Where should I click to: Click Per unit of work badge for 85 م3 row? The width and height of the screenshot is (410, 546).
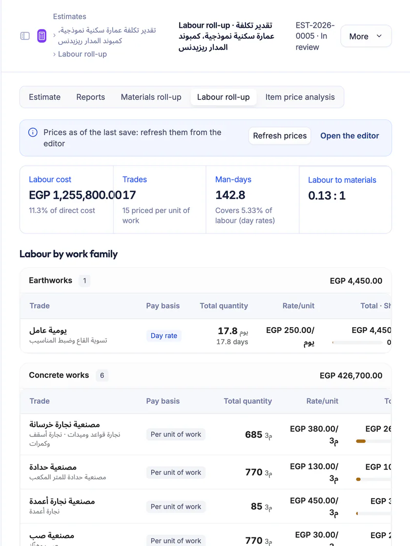click(176, 507)
